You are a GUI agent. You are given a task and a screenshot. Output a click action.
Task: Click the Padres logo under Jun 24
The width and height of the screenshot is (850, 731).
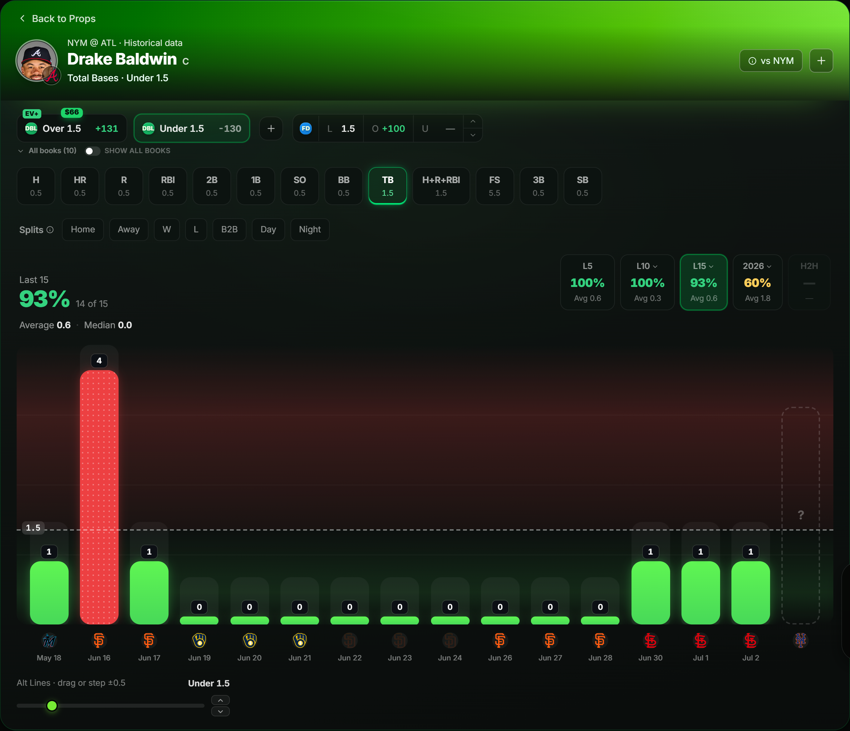(x=450, y=640)
